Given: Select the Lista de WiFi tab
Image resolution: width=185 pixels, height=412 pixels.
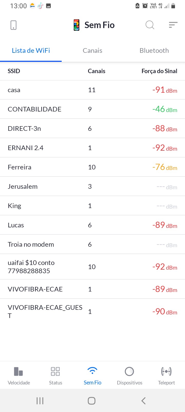Looking at the screenshot, I should [31, 50].
